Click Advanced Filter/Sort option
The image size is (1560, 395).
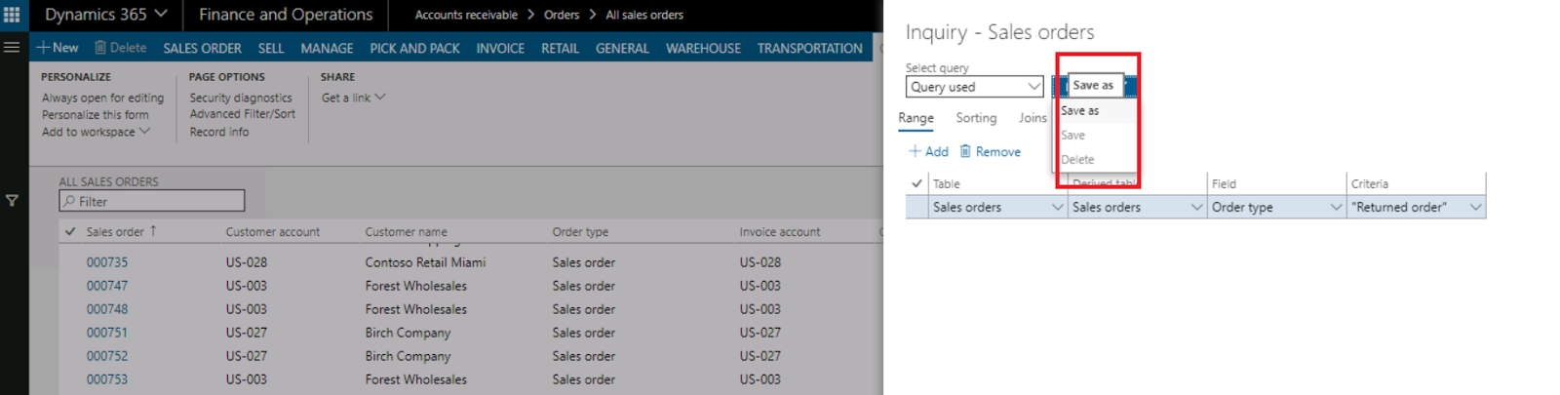click(242, 114)
